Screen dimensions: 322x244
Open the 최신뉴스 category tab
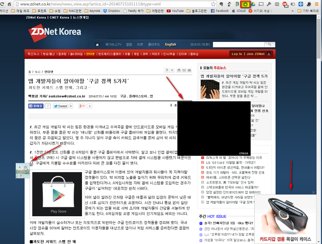click(x=33, y=54)
